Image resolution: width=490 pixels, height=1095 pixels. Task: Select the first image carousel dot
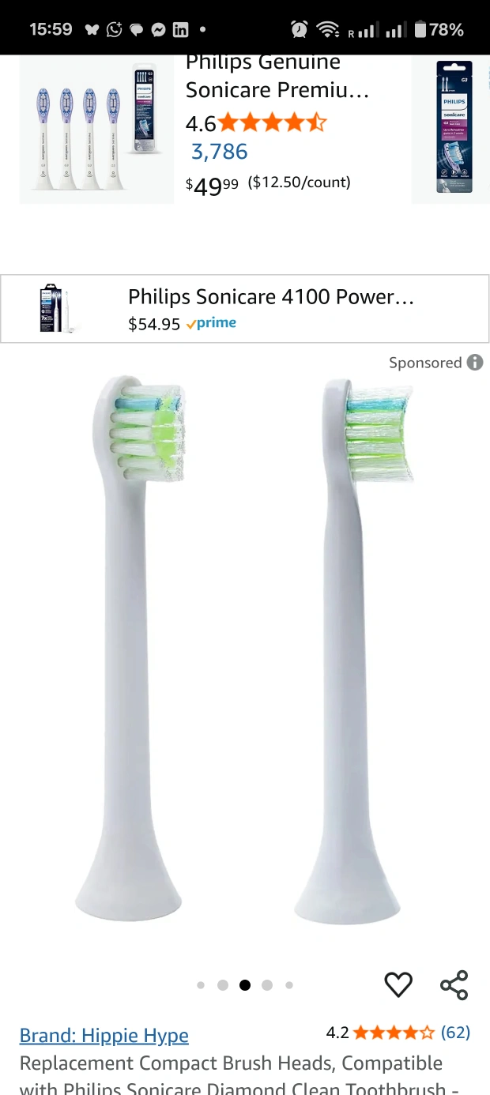pos(201,985)
